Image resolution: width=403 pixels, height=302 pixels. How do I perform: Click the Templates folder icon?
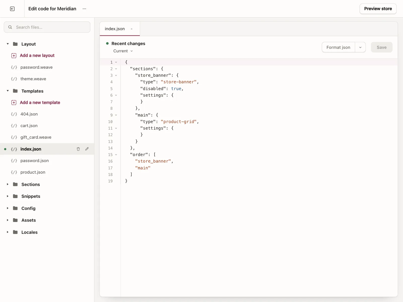(15, 91)
